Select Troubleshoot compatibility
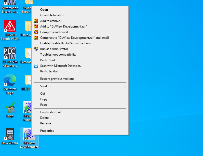Image resolution: width=203 pixels, height=156 pixels. tap(58, 55)
